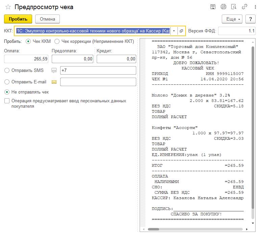Open the KKT device card icon
This screenshot has width=262, height=236.
pyautogui.click(x=181, y=31)
